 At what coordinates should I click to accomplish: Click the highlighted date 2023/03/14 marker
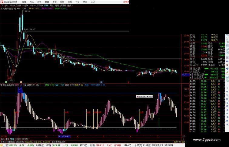click(64, 136)
